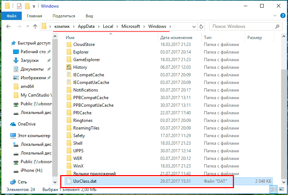Switch to large thumbnails view icon
Screen dimensions: 288x195
(x=281, y=189)
